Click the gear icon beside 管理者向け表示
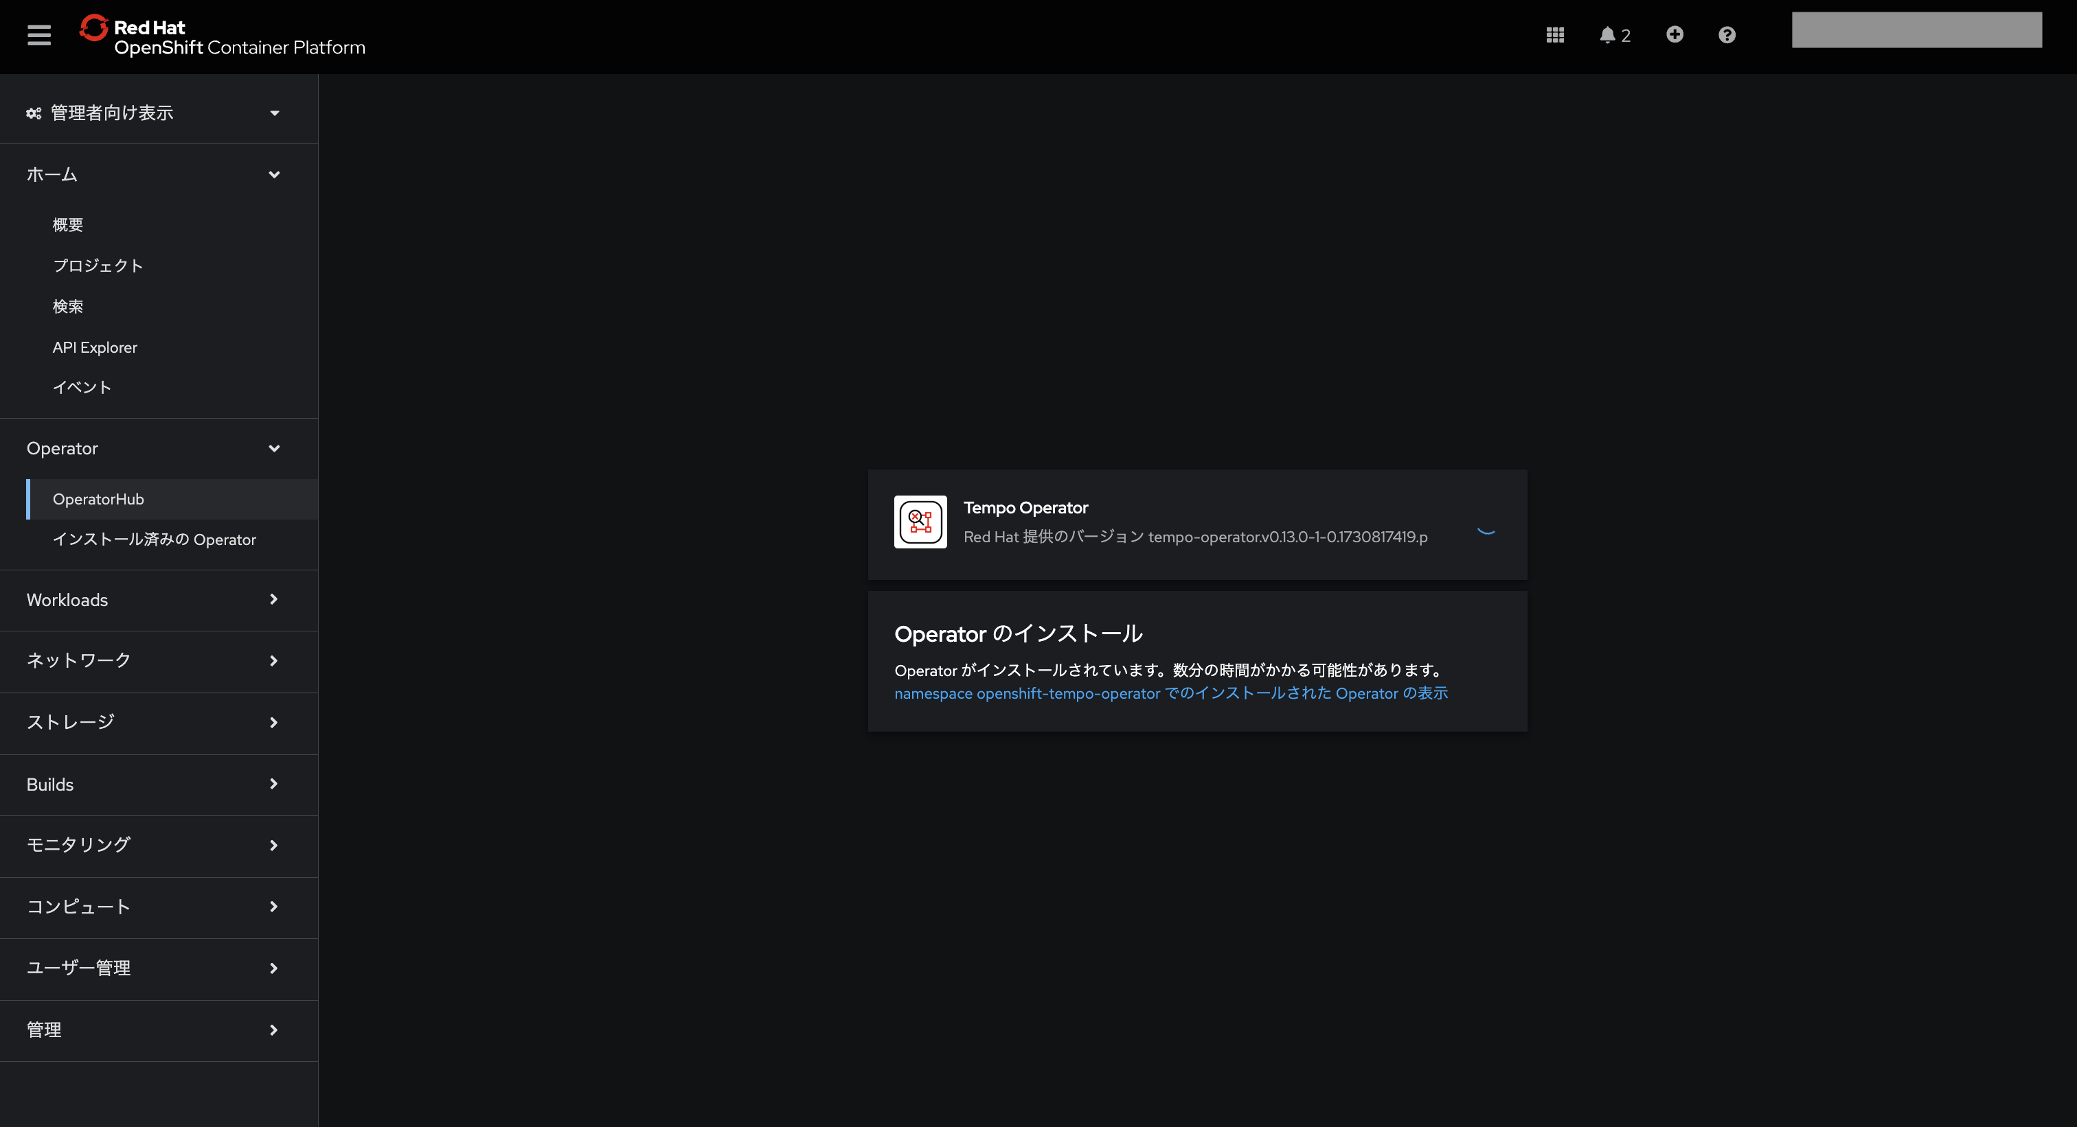 click(x=32, y=113)
